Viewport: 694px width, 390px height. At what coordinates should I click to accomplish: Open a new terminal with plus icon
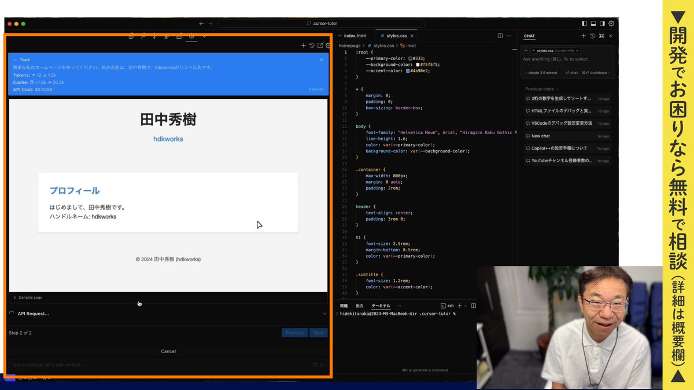(x=460, y=306)
